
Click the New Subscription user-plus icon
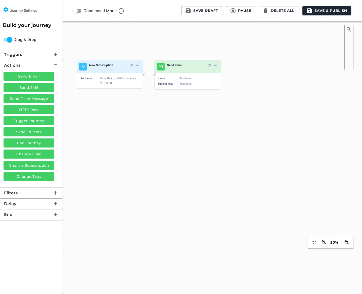click(x=83, y=66)
